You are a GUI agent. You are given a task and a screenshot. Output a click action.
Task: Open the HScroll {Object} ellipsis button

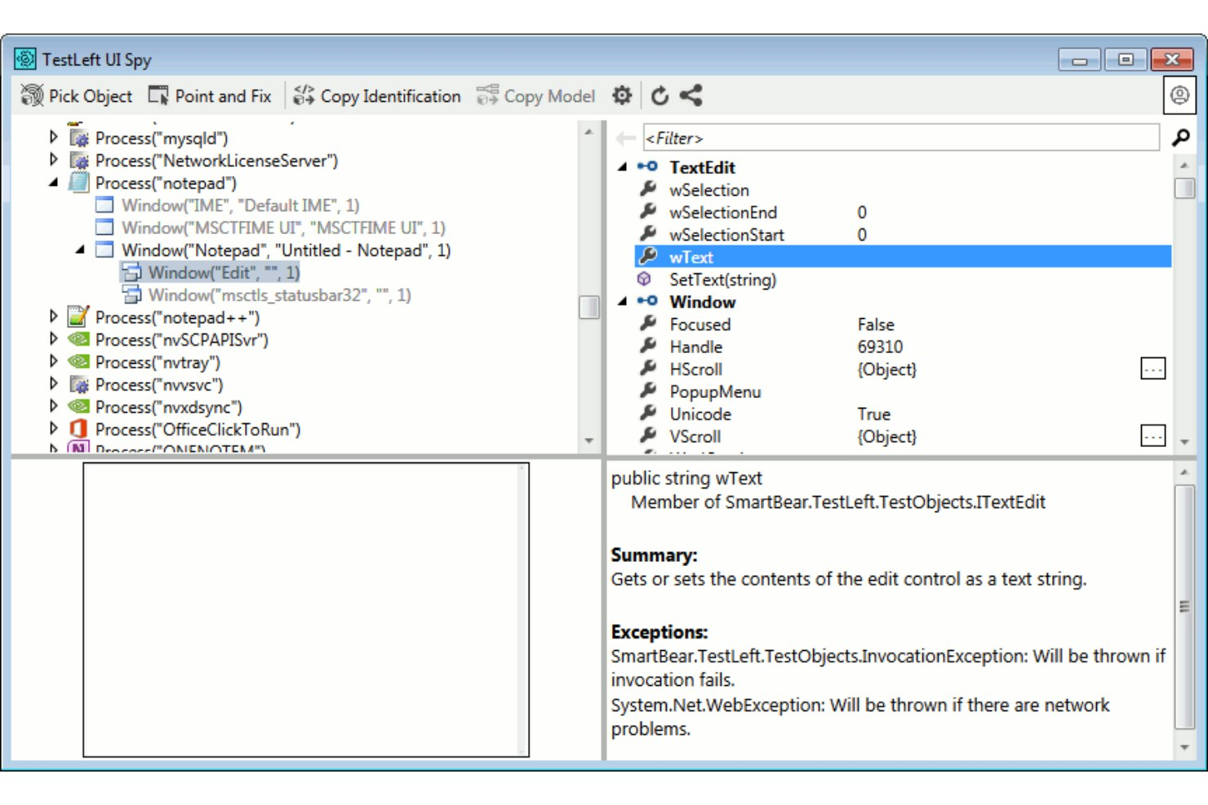pyautogui.click(x=1152, y=369)
